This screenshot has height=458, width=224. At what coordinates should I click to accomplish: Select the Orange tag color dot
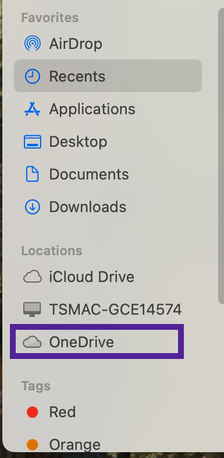33,445
